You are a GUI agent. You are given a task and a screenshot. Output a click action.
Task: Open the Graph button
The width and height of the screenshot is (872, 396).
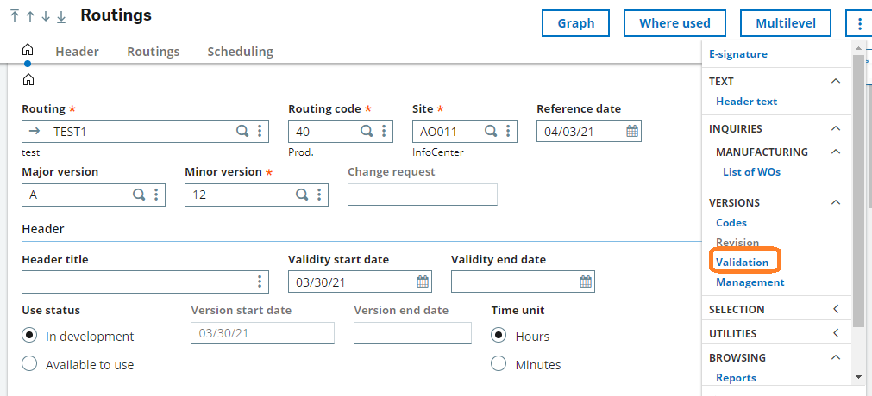pos(575,23)
